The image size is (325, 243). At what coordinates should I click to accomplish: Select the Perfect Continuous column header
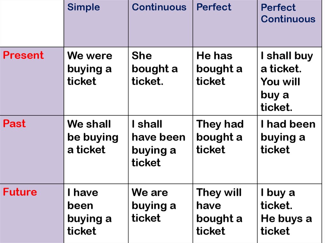click(x=289, y=23)
